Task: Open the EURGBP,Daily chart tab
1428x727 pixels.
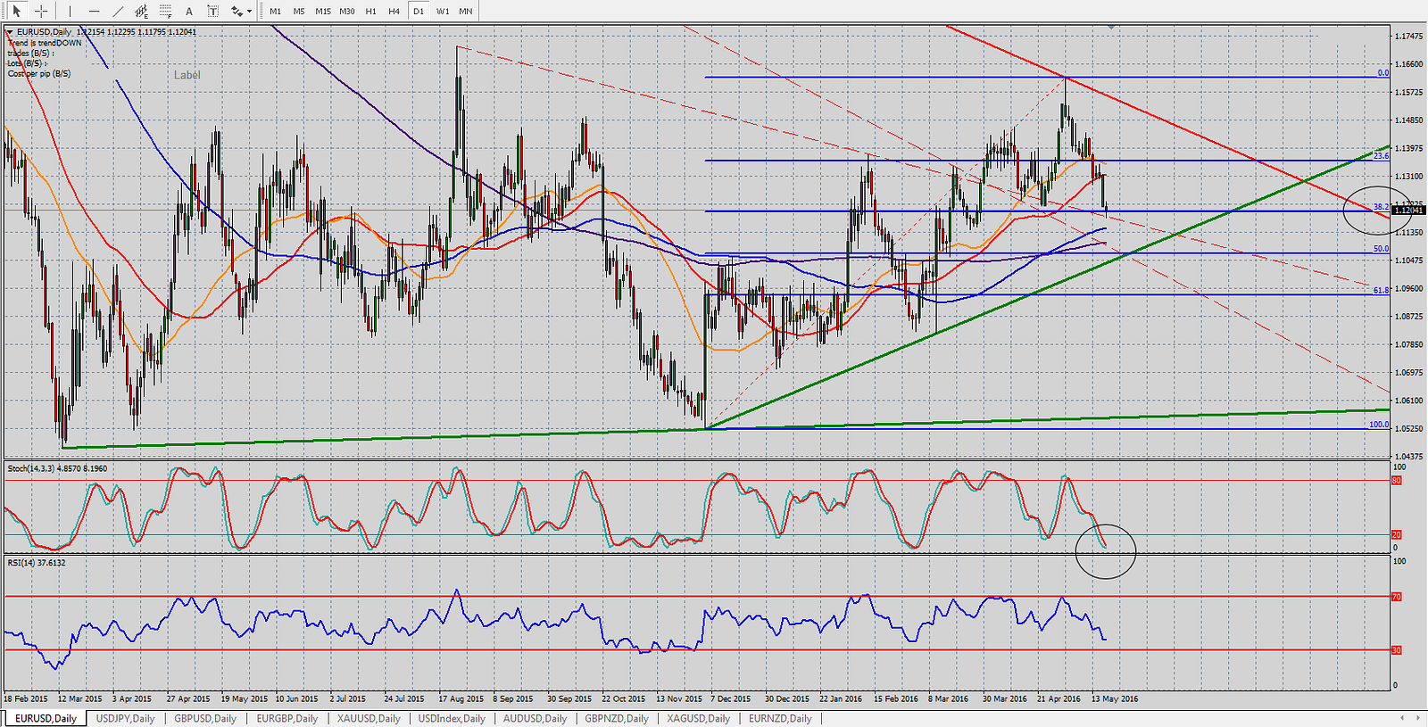Action: click(287, 718)
